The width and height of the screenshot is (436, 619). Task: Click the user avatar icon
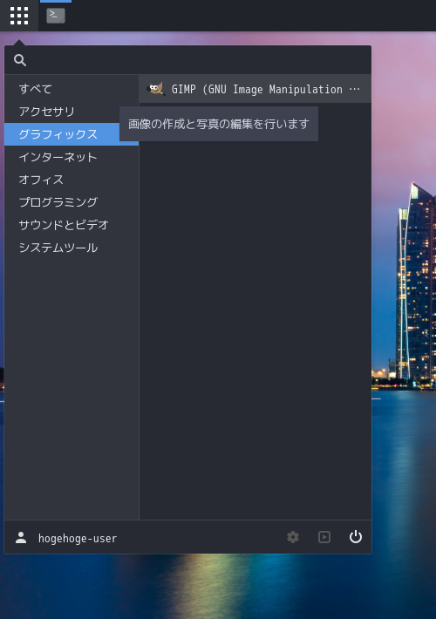21,538
